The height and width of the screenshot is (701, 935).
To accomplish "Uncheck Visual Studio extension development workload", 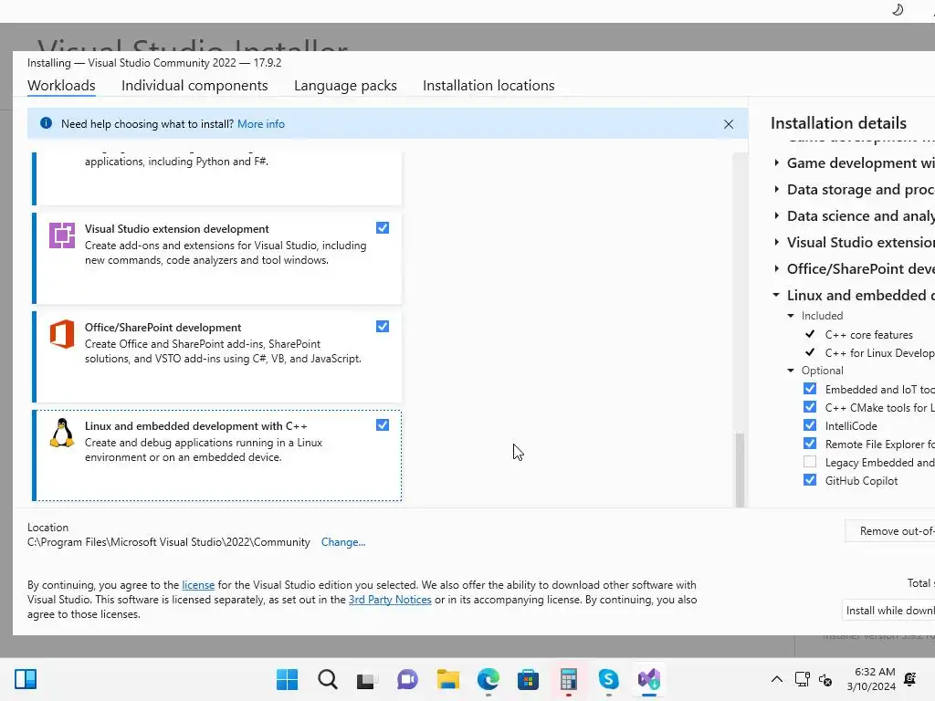I will [x=383, y=227].
